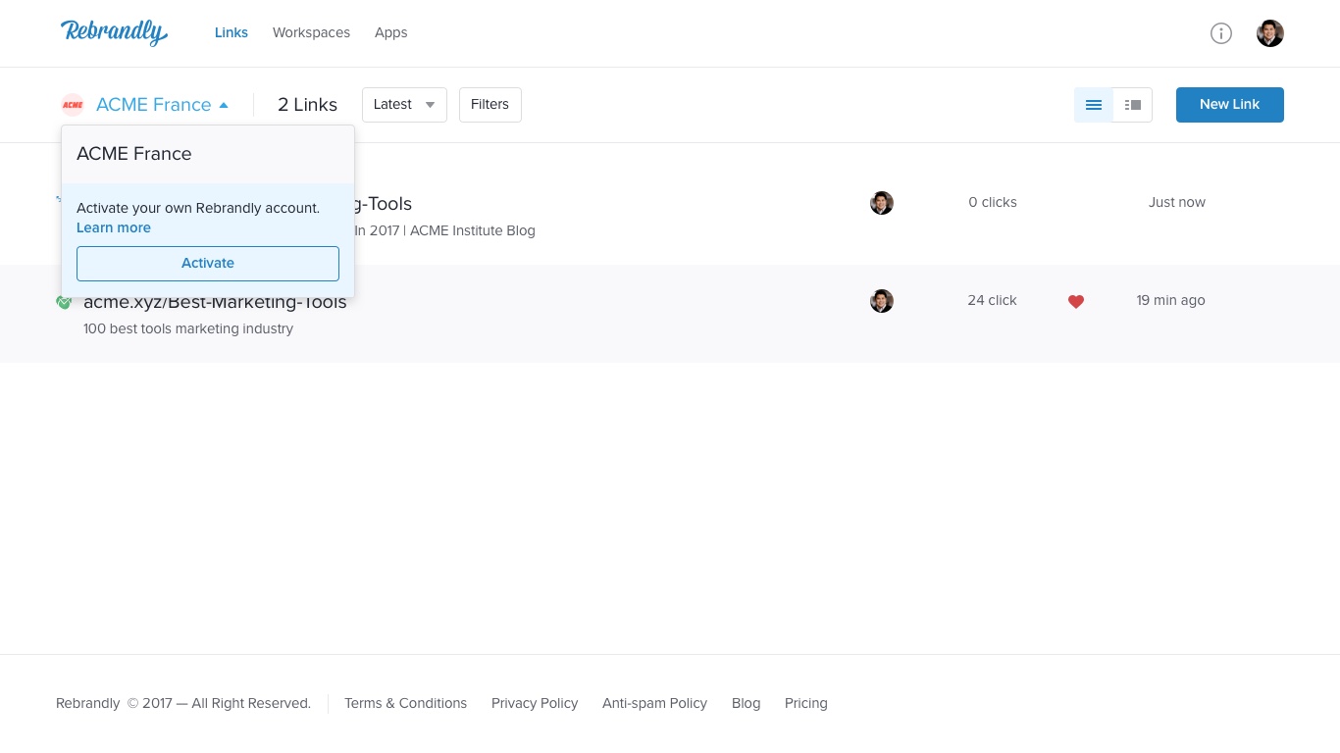Image resolution: width=1340 pixels, height=753 pixels.
Task: Open Terms & Conditions link
Action: 405,703
